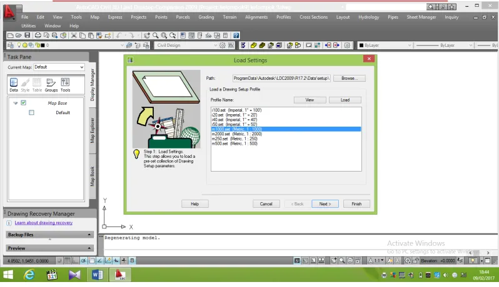Open the Layer Properties Manager icon
The width and height of the screenshot is (499, 287).
pos(11,46)
